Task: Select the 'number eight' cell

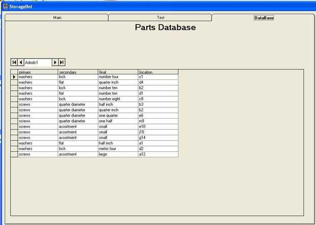Action: click(118, 99)
